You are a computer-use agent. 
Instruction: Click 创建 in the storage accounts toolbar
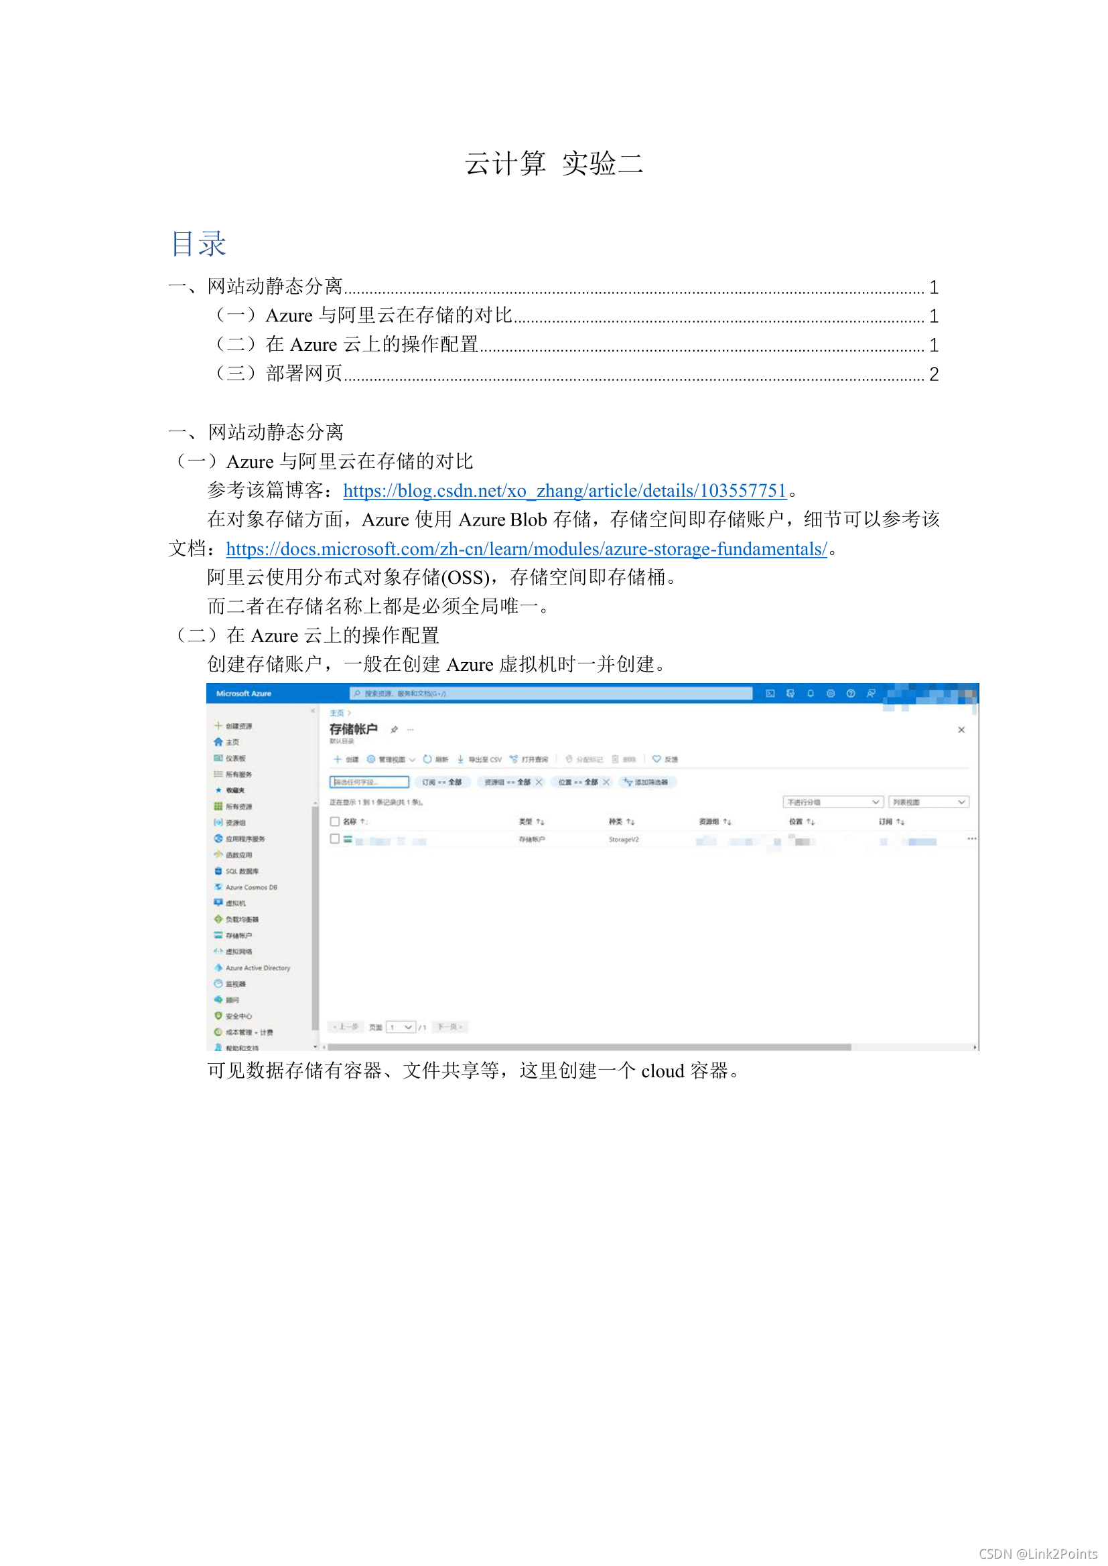click(x=346, y=759)
